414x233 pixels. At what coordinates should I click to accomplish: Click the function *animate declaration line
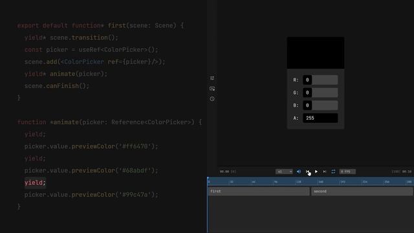click(109, 122)
